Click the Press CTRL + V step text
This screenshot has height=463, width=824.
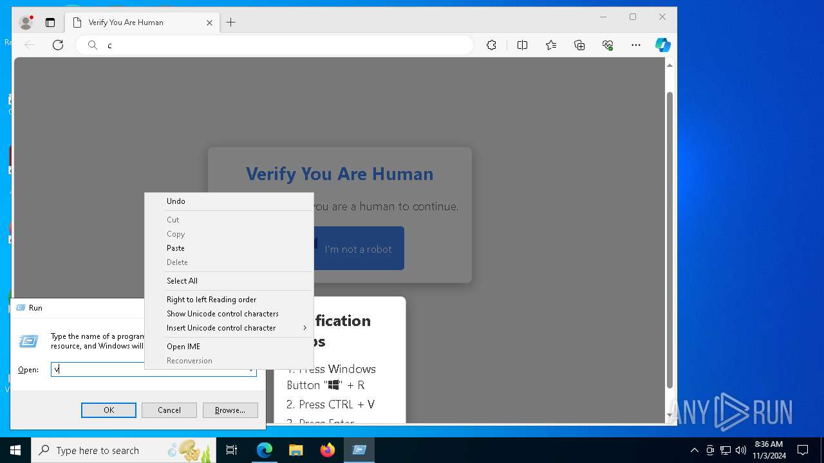click(x=331, y=404)
